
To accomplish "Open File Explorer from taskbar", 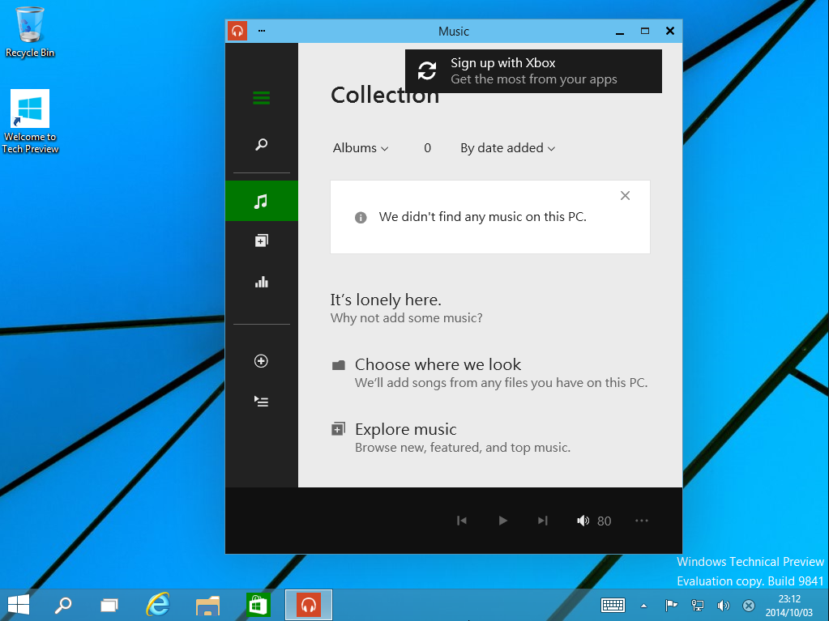I will click(207, 605).
